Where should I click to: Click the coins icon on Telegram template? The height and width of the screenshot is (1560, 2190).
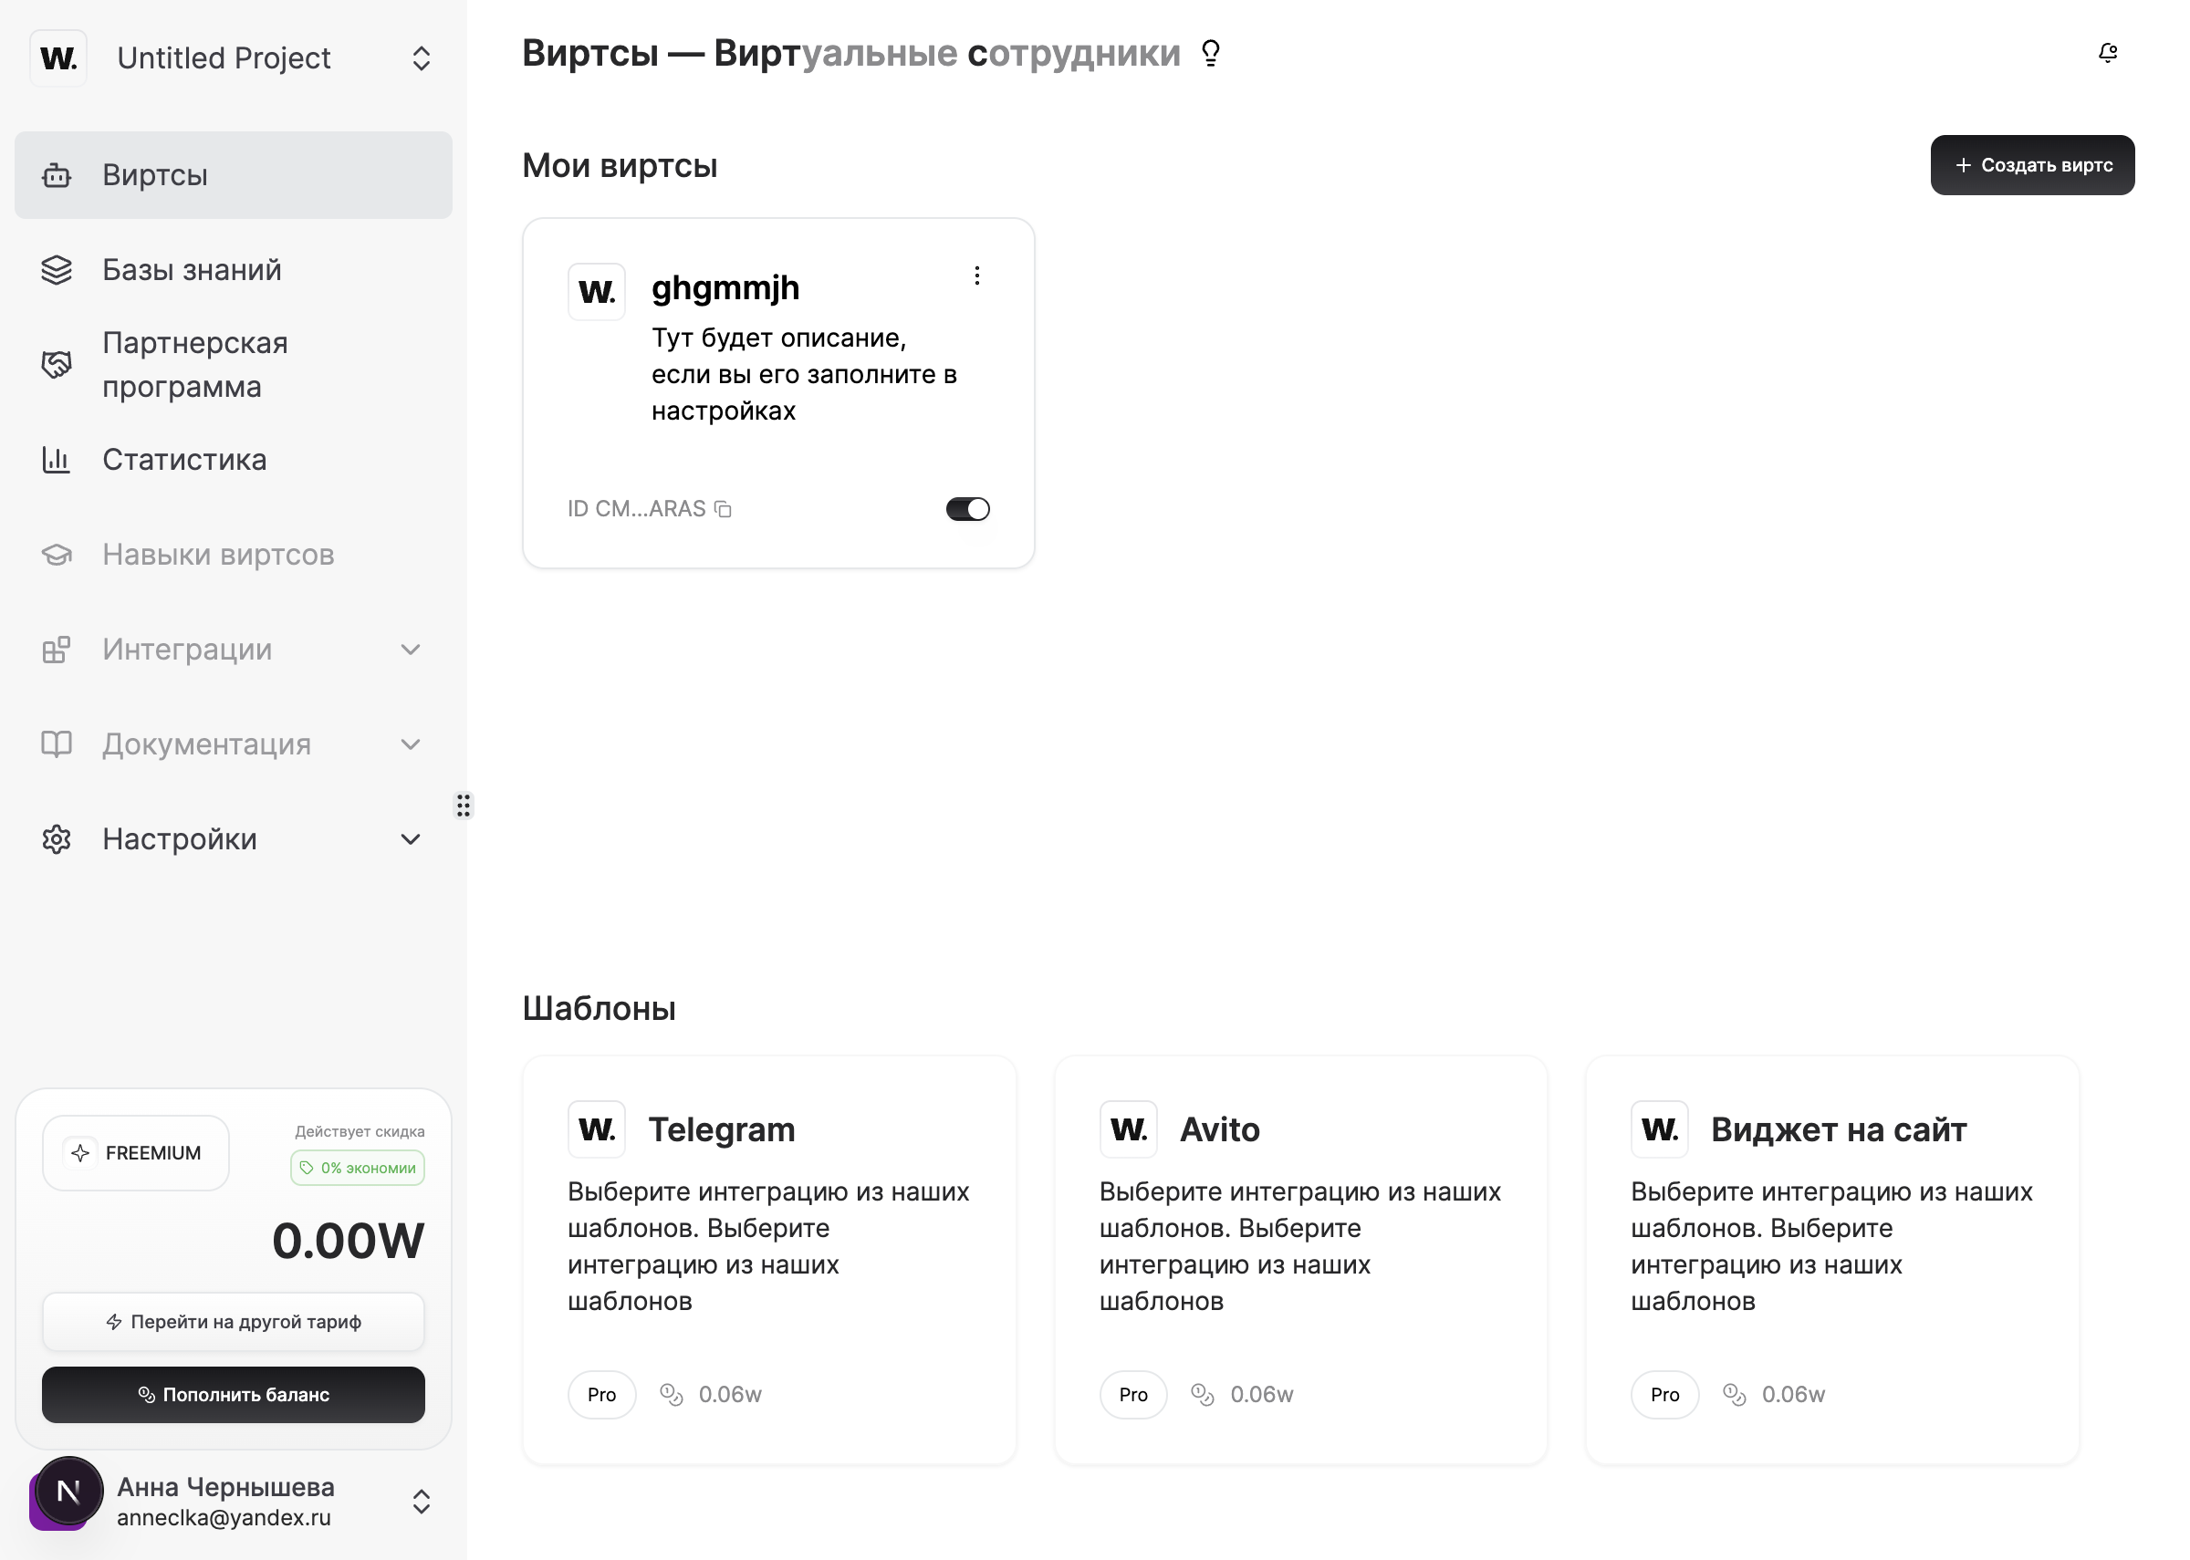click(672, 1395)
